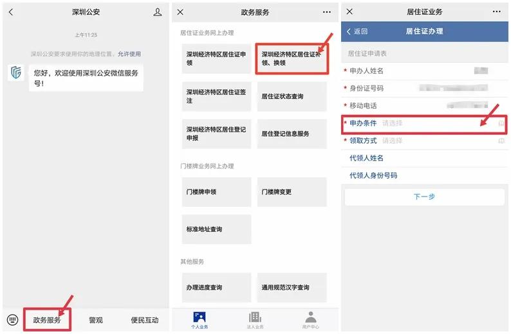
Task: Tap the 深圳公安 shield avatar
Action: [15, 73]
